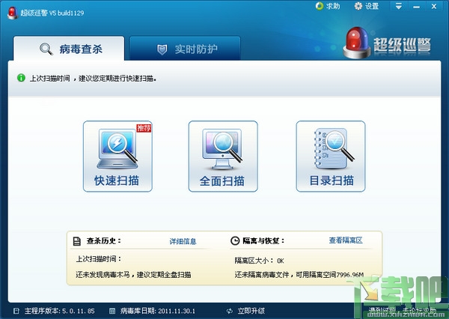The height and width of the screenshot is (319, 449).
Task: Click the text 上次扫描时间: in history panel
Action: click(x=99, y=259)
